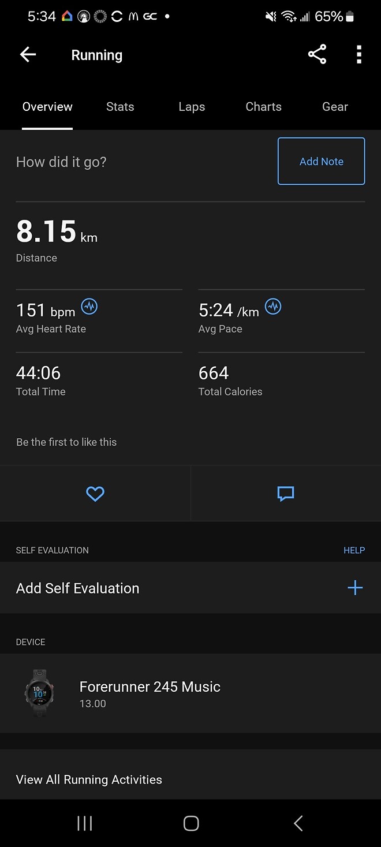The width and height of the screenshot is (381, 847).
Task: Select the Laps tab
Action: [x=192, y=107]
